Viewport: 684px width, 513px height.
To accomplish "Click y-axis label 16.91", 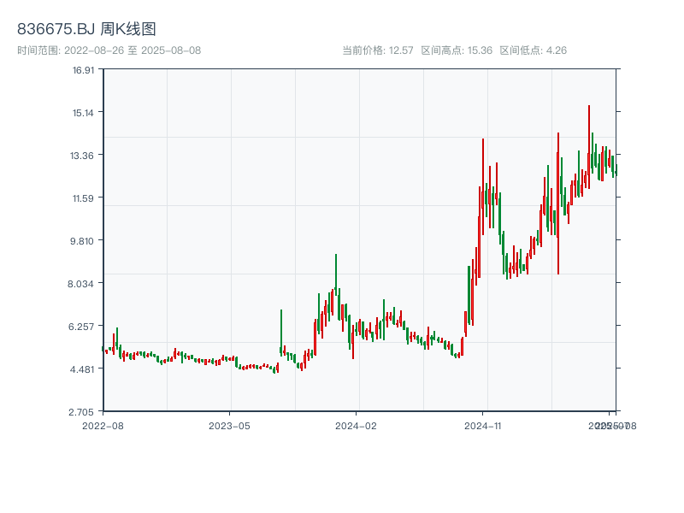I will point(83,70).
